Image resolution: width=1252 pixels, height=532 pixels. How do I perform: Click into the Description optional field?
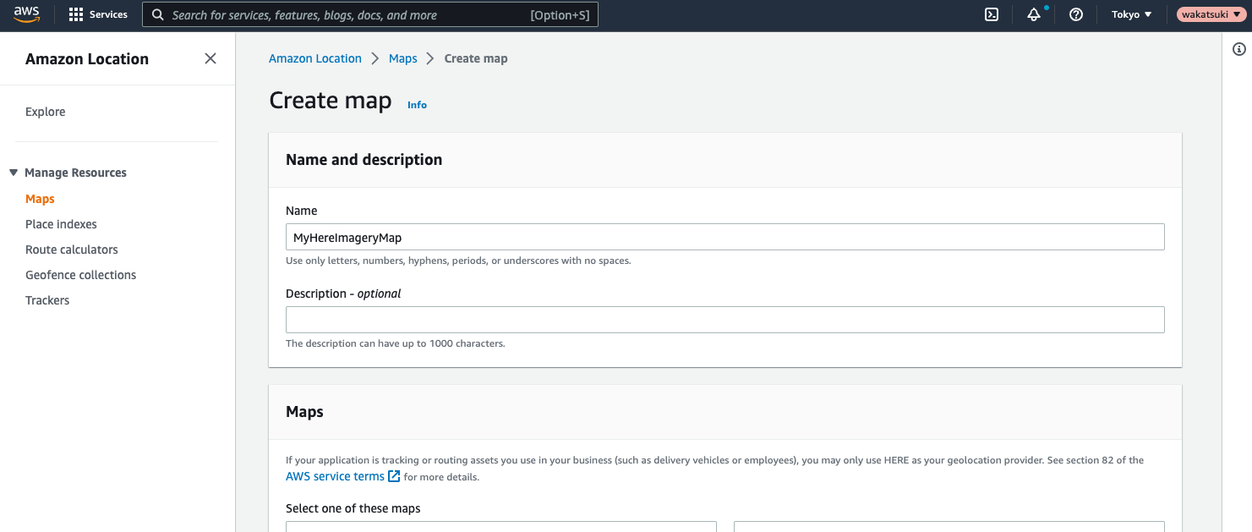[725, 320]
